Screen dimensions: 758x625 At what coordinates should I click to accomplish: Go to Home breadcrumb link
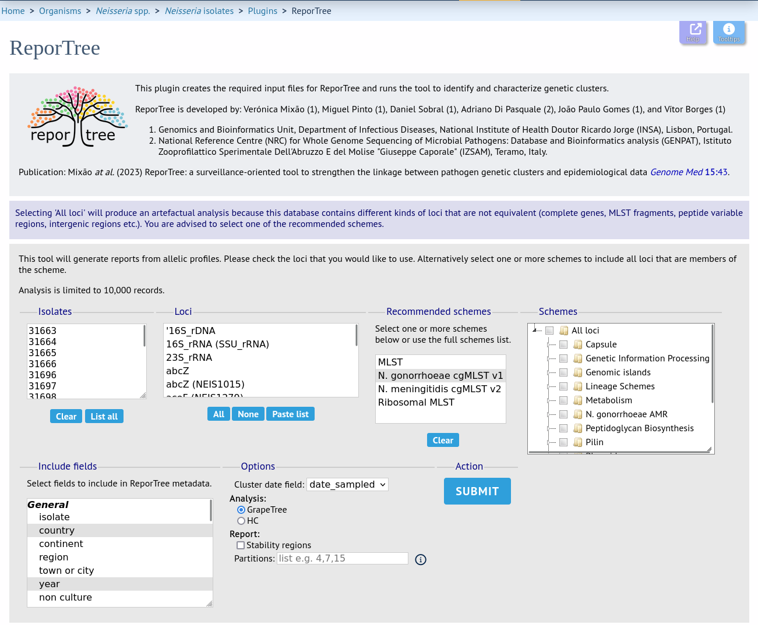[13, 11]
